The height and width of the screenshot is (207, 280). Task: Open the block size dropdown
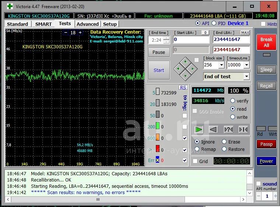coord(221,65)
